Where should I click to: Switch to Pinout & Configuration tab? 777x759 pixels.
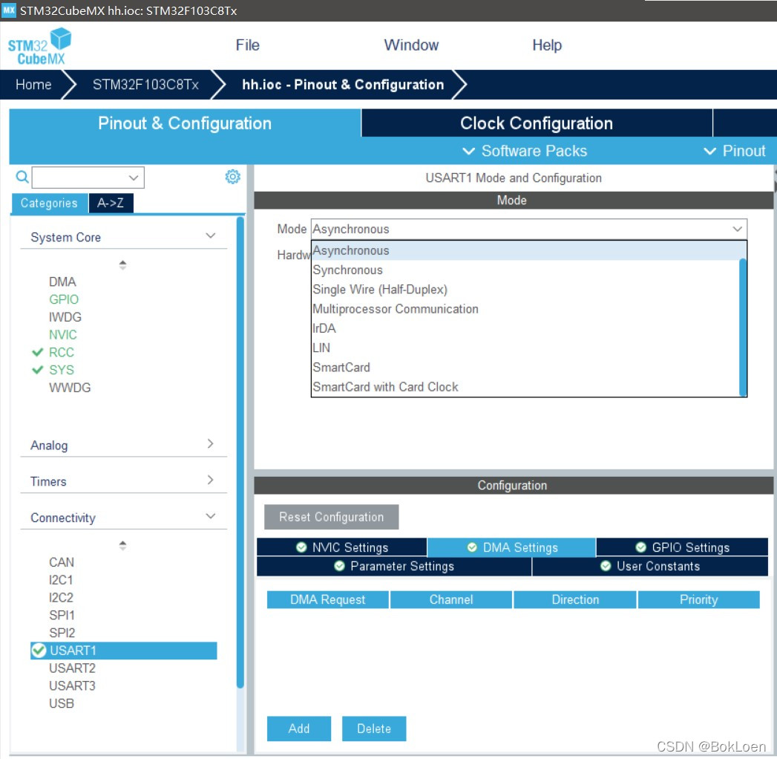coord(185,123)
